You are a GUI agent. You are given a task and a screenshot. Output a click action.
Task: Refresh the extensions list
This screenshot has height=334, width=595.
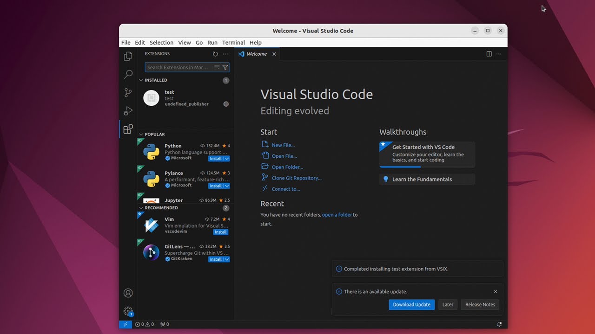pyautogui.click(x=215, y=54)
